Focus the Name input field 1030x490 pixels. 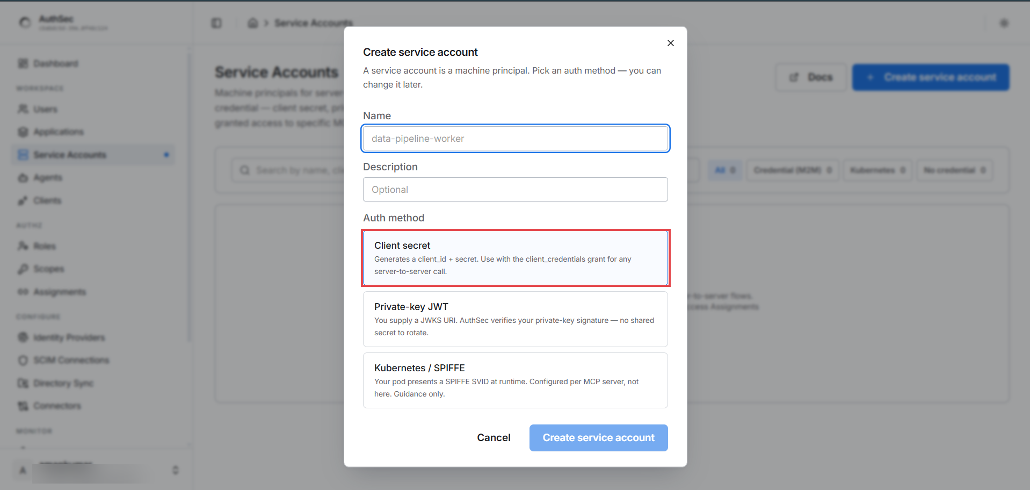coord(515,139)
